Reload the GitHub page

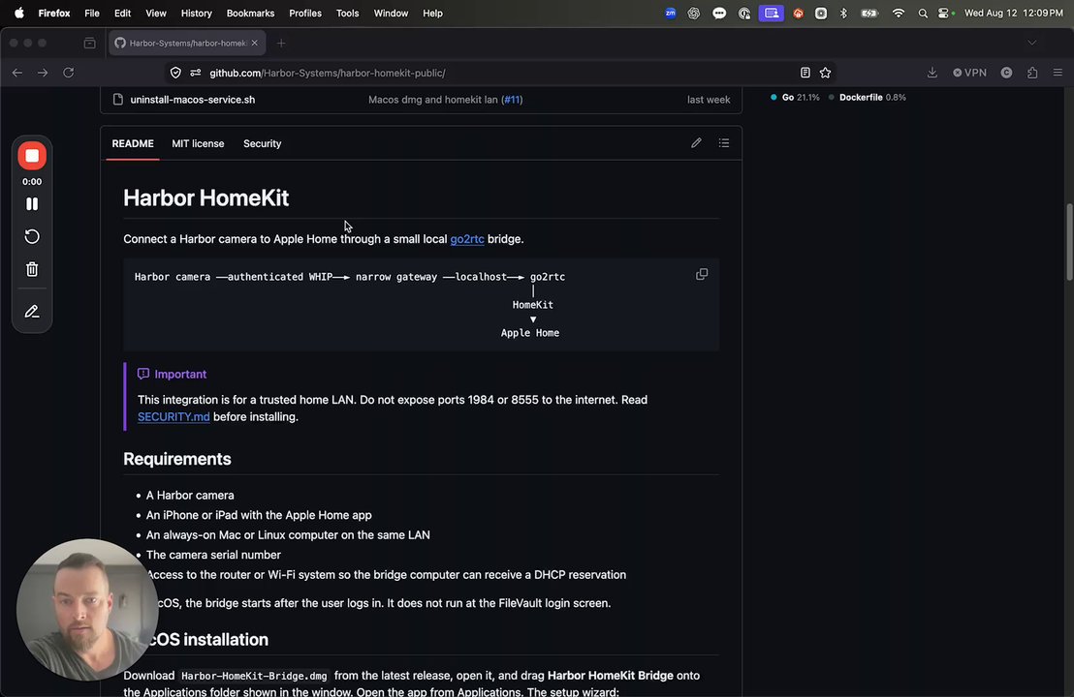coord(69,73)
